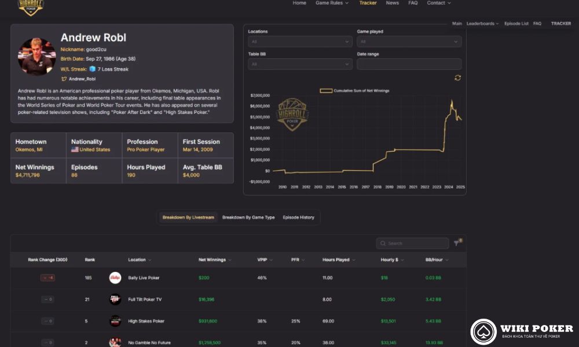
Task: Open the Leaderboards submenu
Action: (x=482, y=24)
